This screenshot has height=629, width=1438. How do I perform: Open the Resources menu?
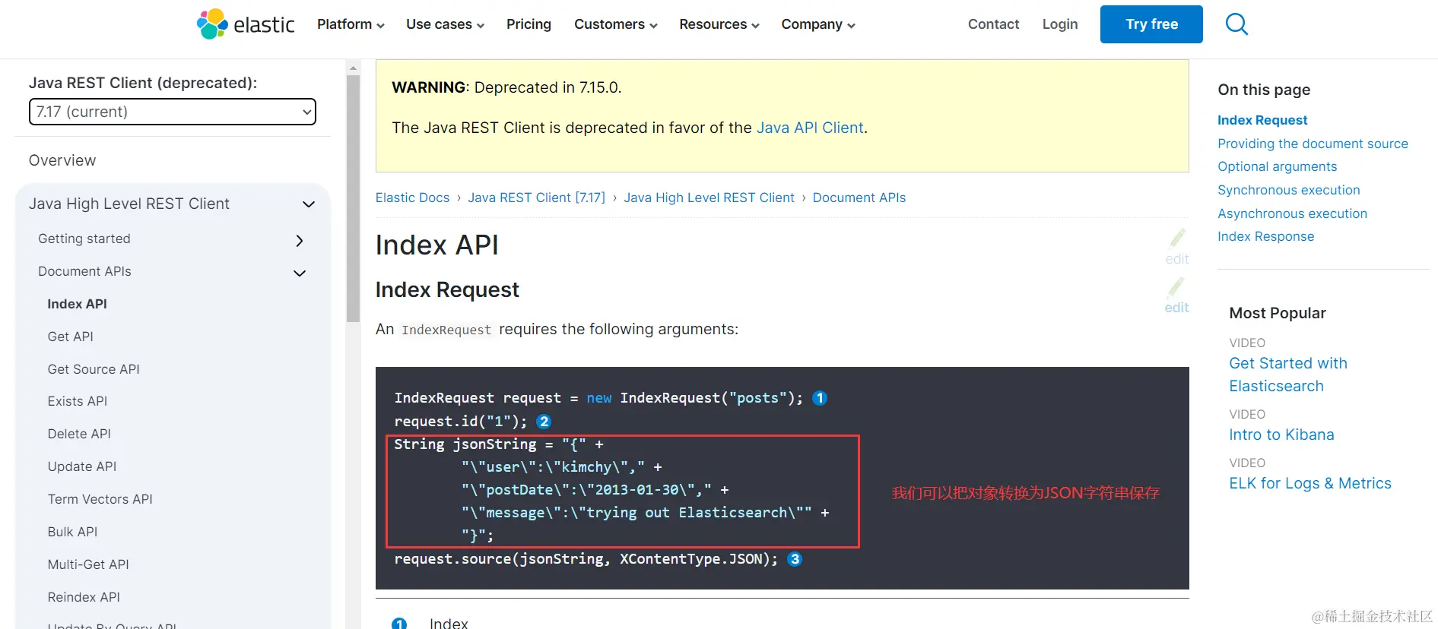click(x=719, y=24)
